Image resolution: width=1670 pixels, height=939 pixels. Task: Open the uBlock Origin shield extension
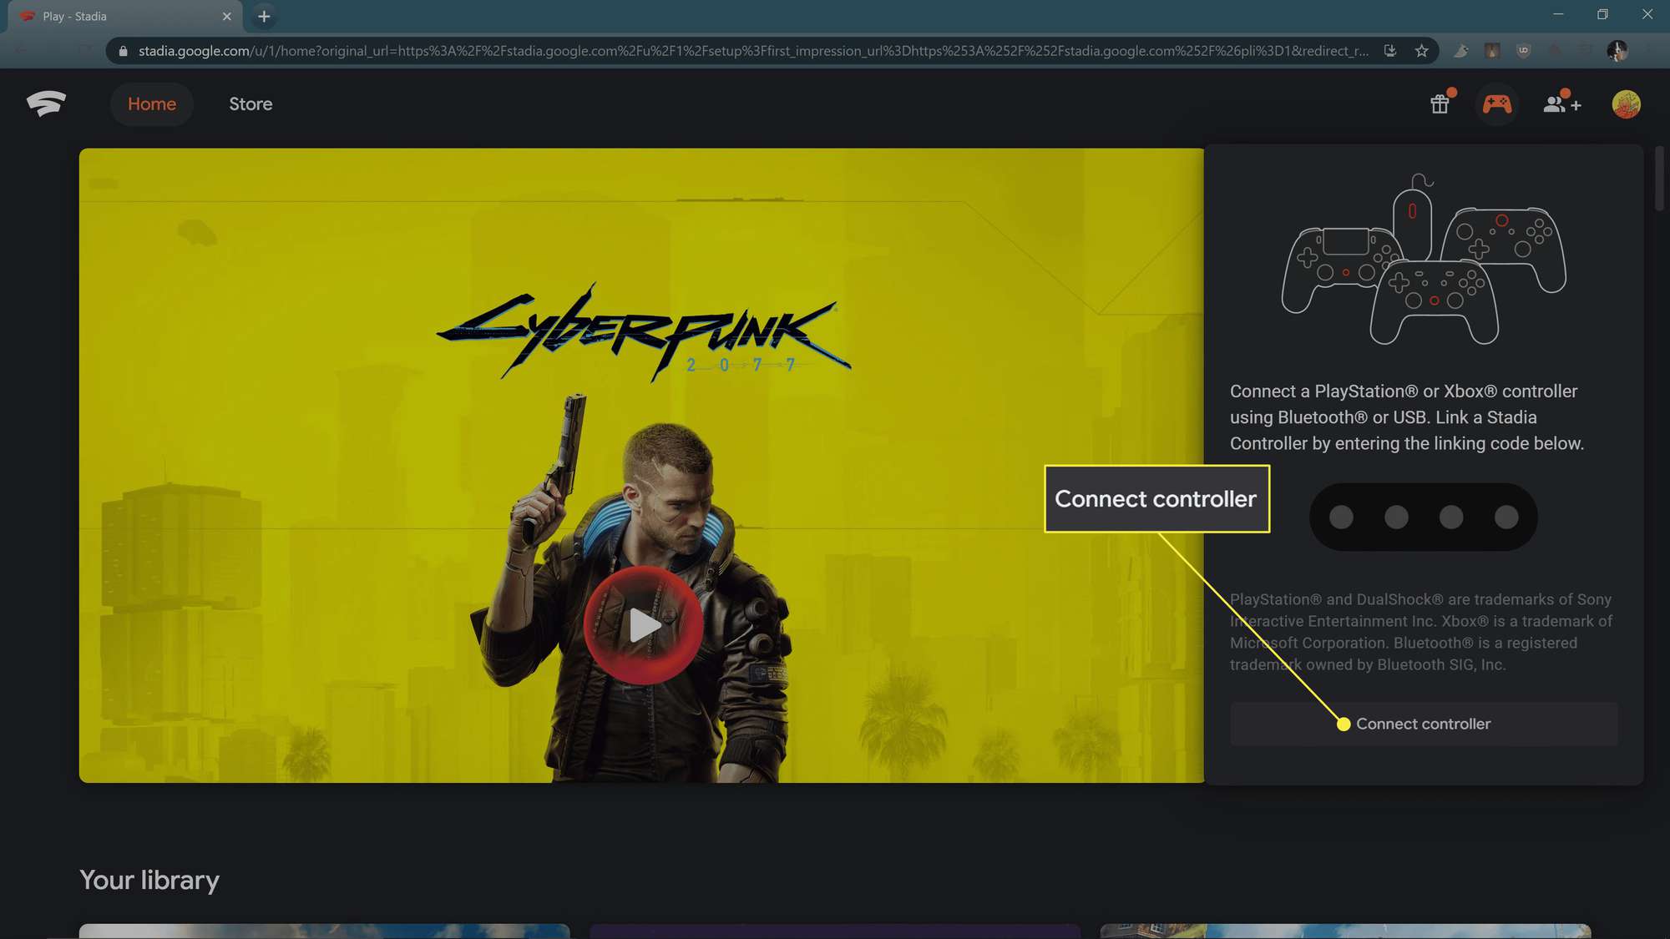click(x=1523, y=51)
